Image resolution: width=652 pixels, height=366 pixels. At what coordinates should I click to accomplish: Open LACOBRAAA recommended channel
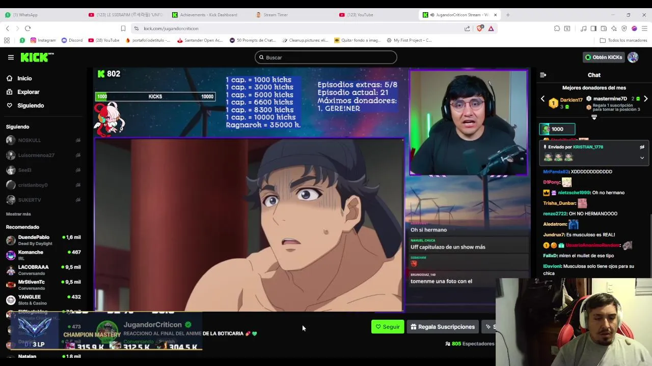[43, 270]
